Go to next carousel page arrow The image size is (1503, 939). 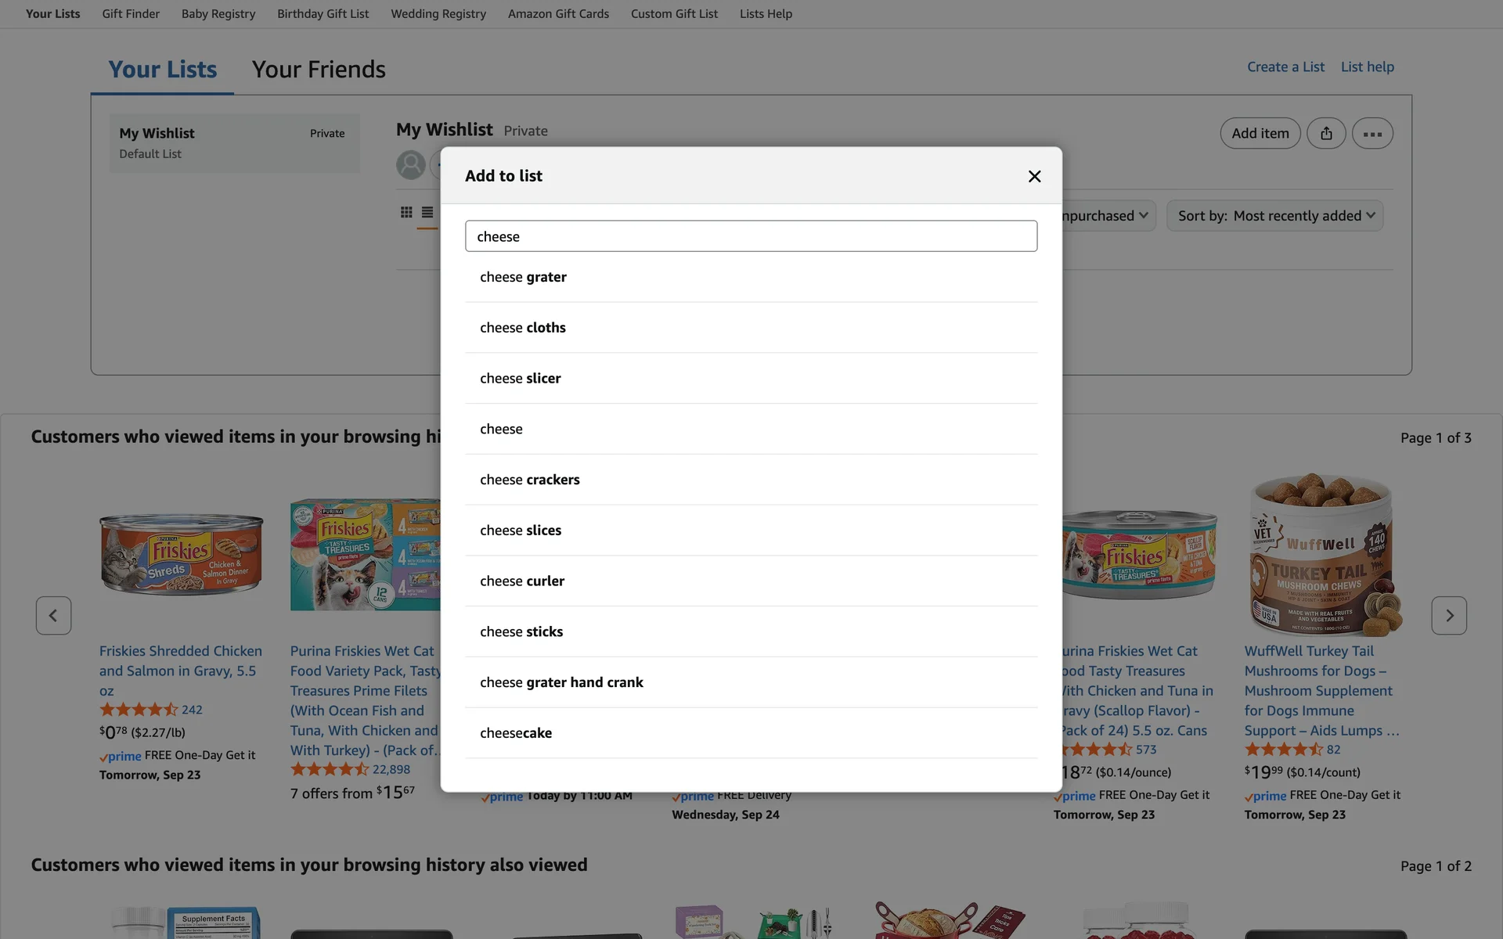tap(1448, 616)
